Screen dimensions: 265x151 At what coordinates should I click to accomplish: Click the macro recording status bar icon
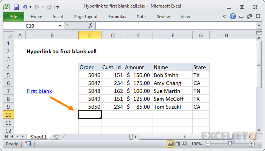28,144
